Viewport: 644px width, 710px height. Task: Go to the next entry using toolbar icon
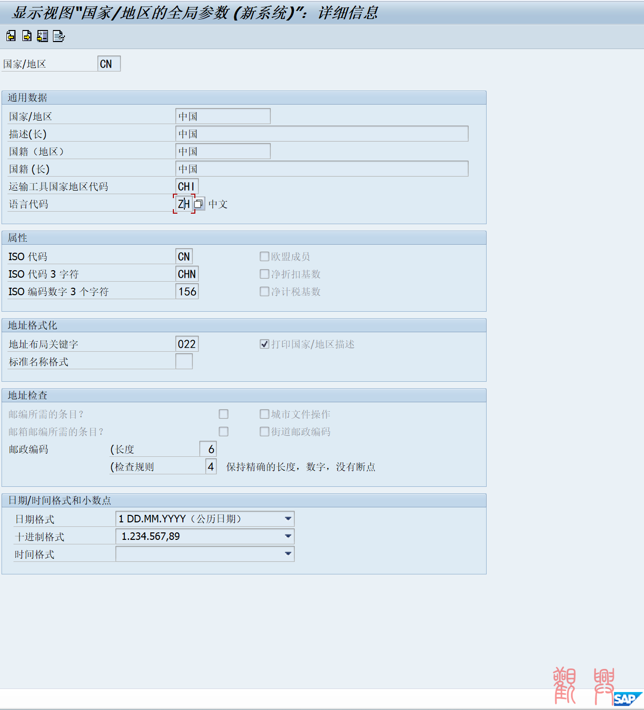point(27,36)
